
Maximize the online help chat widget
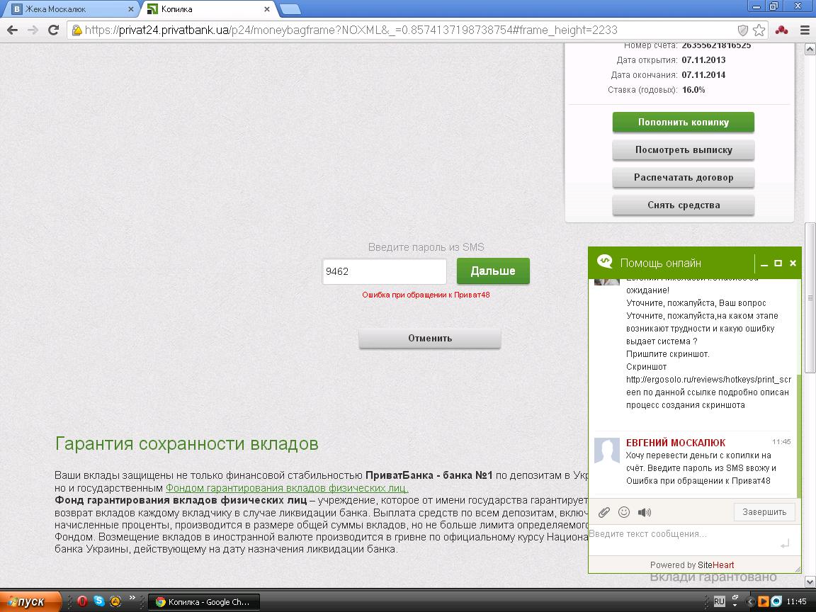[778, 263]
